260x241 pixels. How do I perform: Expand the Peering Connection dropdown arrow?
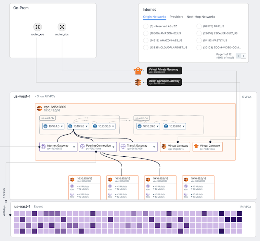(x=113, y=147)
